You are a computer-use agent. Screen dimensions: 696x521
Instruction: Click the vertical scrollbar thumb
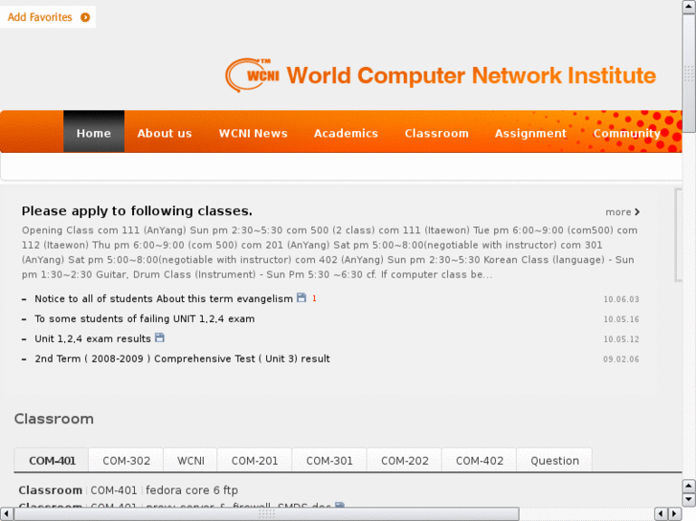688,74
